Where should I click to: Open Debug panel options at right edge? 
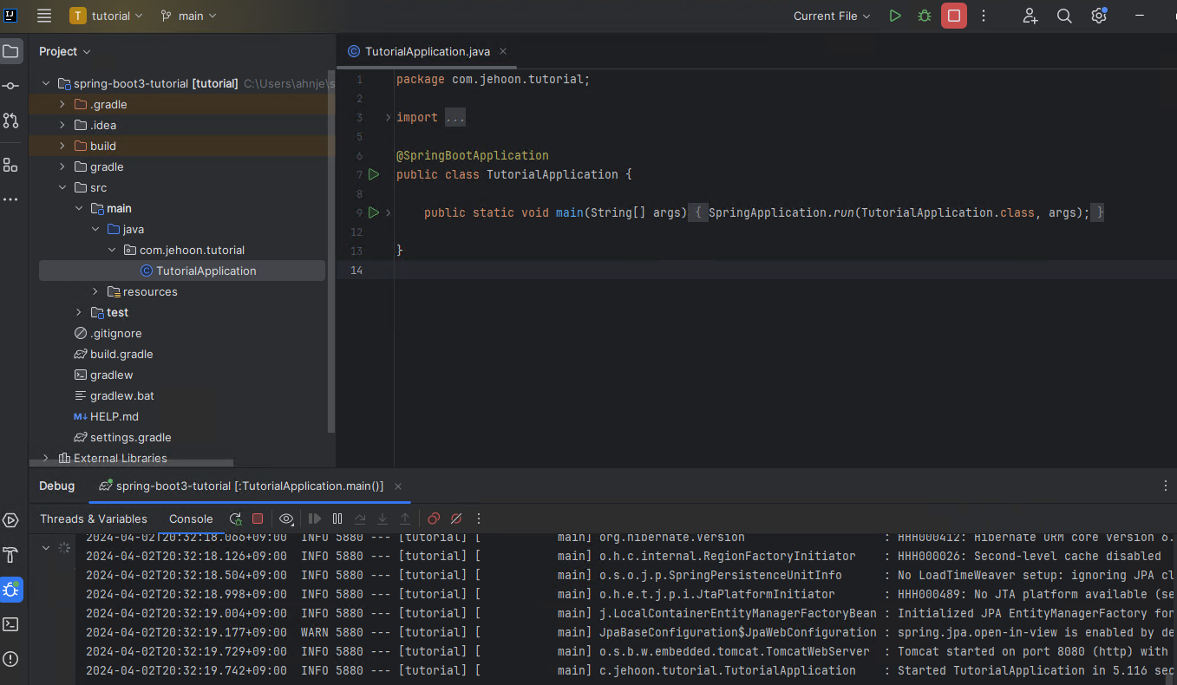point(1165,486)
